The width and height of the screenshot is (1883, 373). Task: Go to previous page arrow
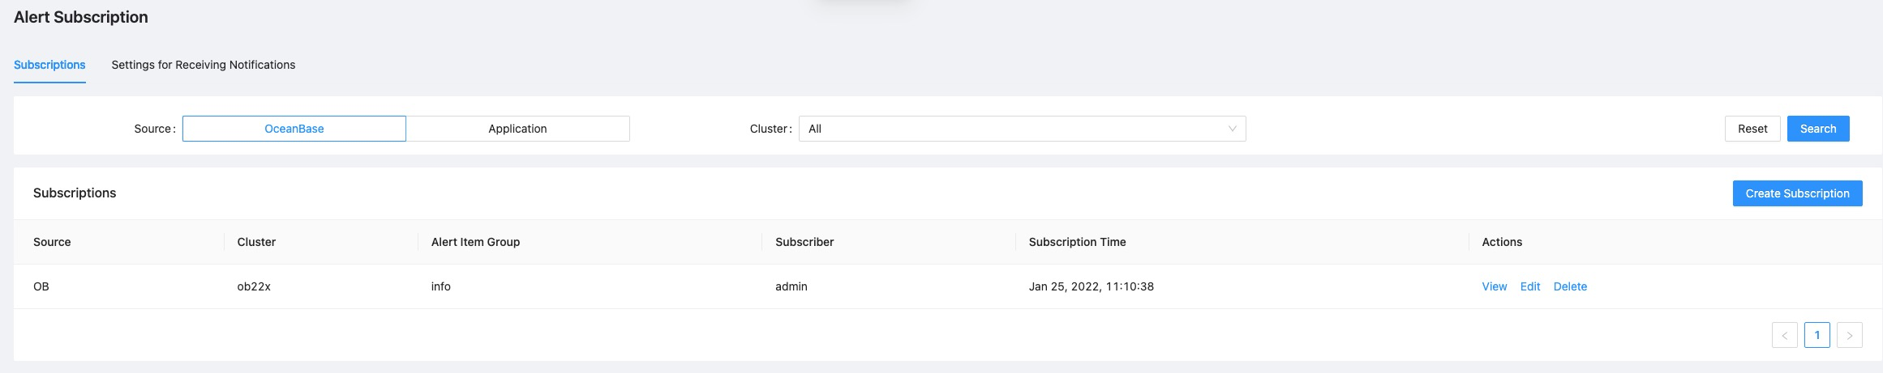tap(1784, 335)
